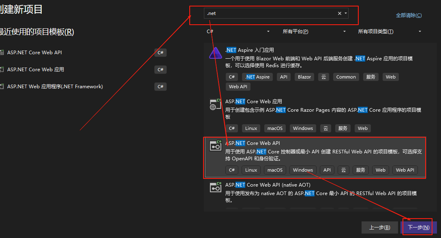This screenshot has height=238, width=441.
Task: Click the Blazor tag under .NET Aspire
Action: (x=304, y=77)
